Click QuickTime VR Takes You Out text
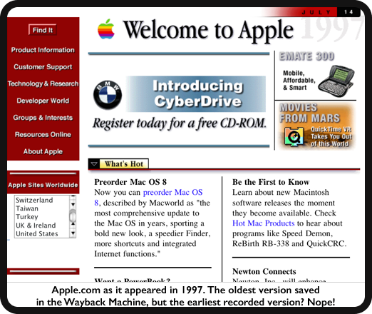 [331, 136]
